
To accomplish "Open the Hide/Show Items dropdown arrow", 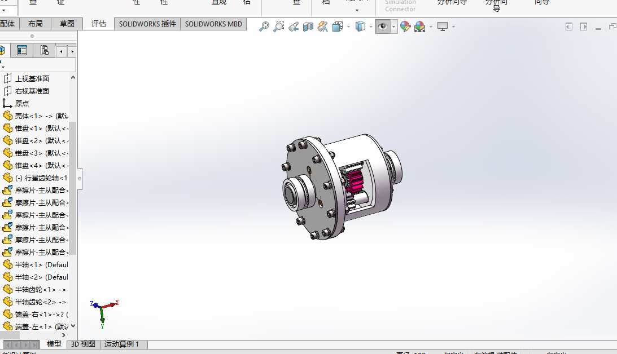I will click(394, 26).
